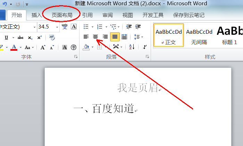Expand font color dropdown arrow
This screenshot has width=243, height=146.
click(x=20, y=48)
